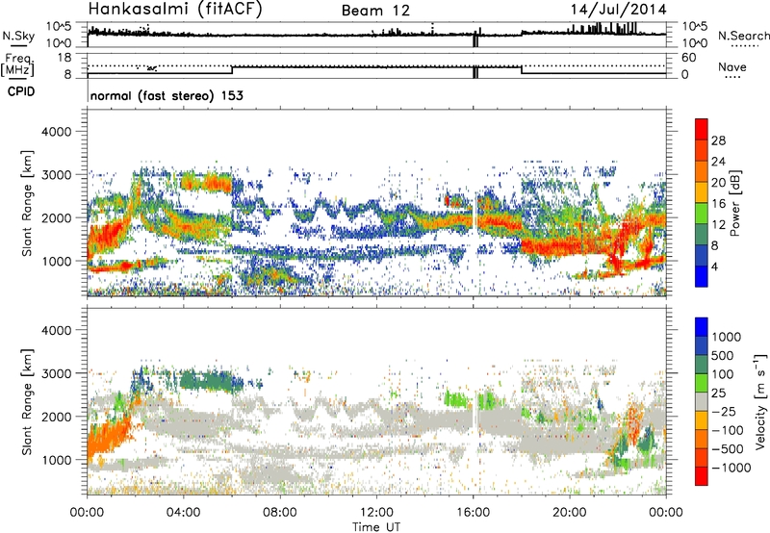Screen dimensions: 770x533
Task: Click the 'Power [dB]' colorbar label
Action: tap(734, 203)
